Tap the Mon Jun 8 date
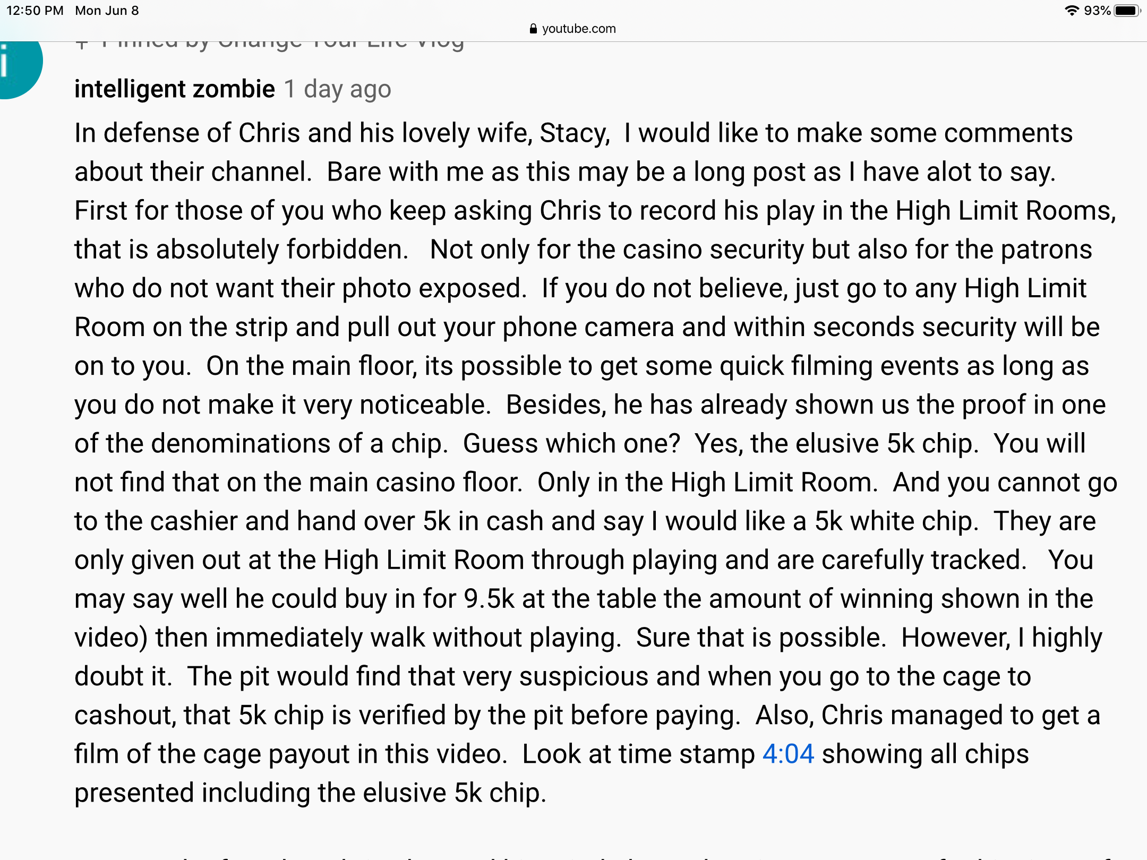1147x860 pixels. [x=107, y=11]
